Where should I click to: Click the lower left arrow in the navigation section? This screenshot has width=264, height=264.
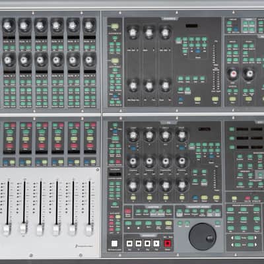(x=232, y=245)
